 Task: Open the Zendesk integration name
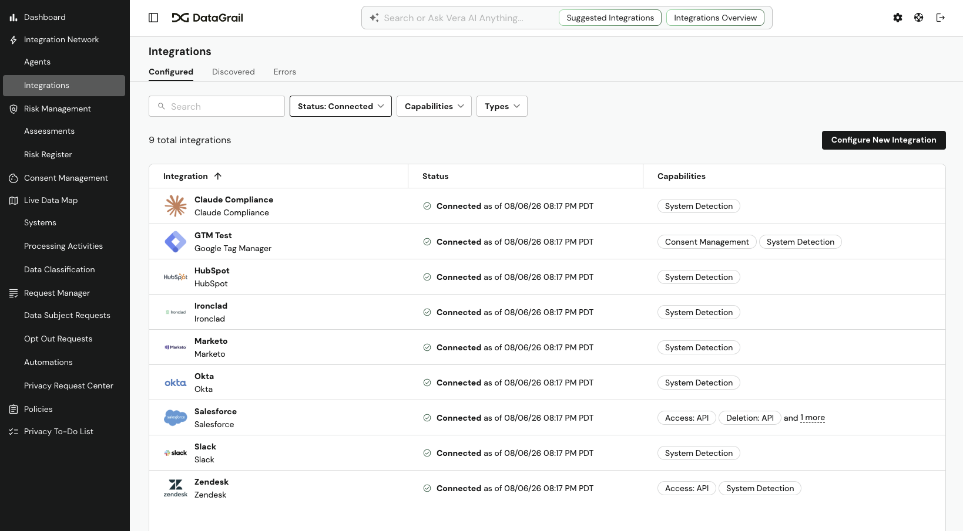pos(212,482)
